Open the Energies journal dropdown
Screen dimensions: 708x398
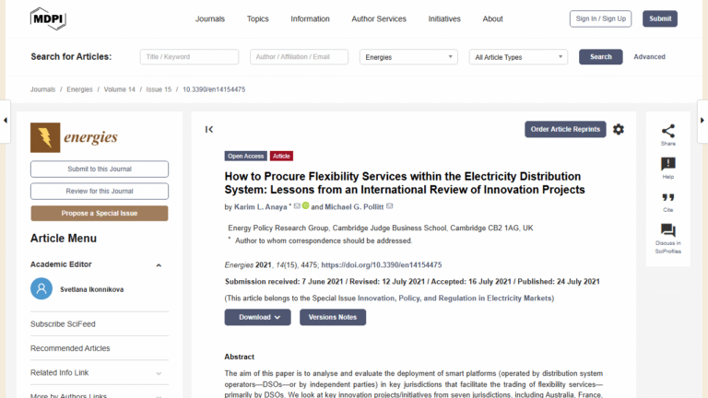click(x=407, y=57)
